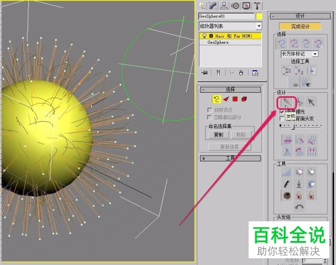Switch to the Display panel tab
The image size is (336, 265).
tap(246, 5)
